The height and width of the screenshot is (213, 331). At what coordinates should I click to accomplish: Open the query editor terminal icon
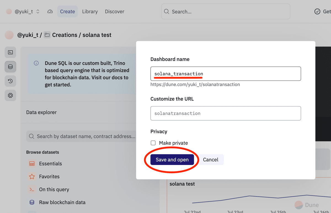coord(10,52)
